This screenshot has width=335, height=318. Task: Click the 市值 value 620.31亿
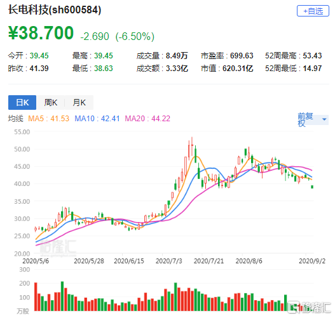pos(238,69)
